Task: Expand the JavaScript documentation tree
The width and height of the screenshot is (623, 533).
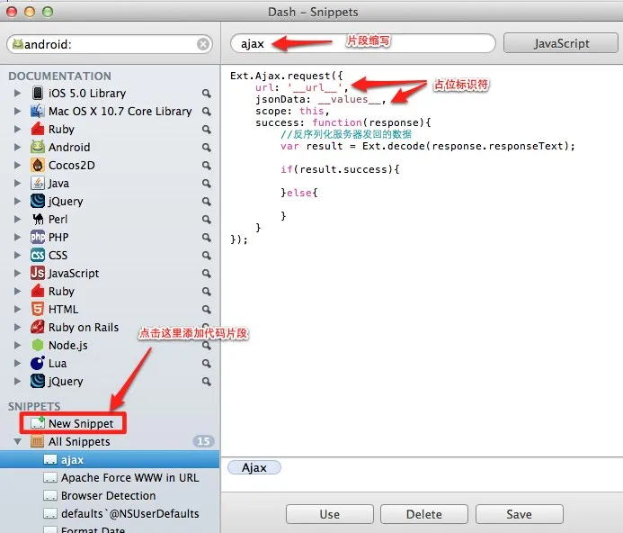Action: [17, 273]
